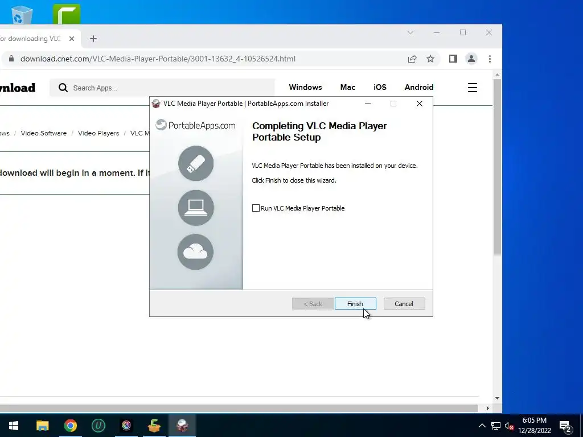Switch to Chrome in taskbar
The width and height of the screenshot is (583, 437).
tap(70, 426)
